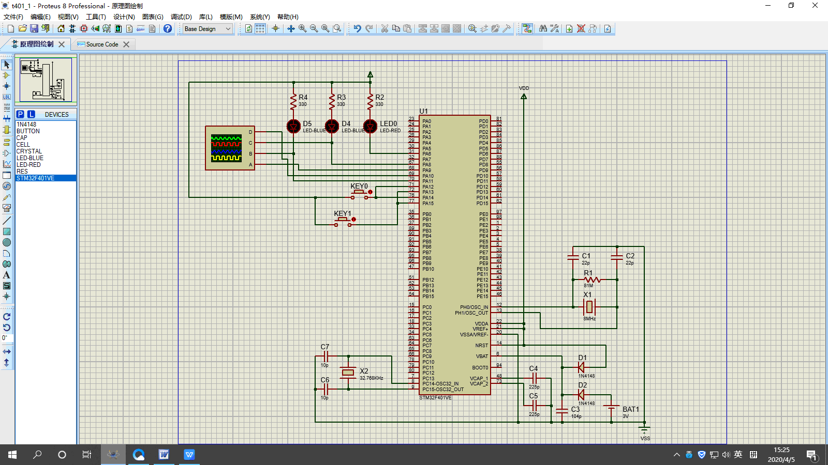Rotate orientation clockwise
The width and height of the screenshot is (828, 465).
tap(7, 317)
